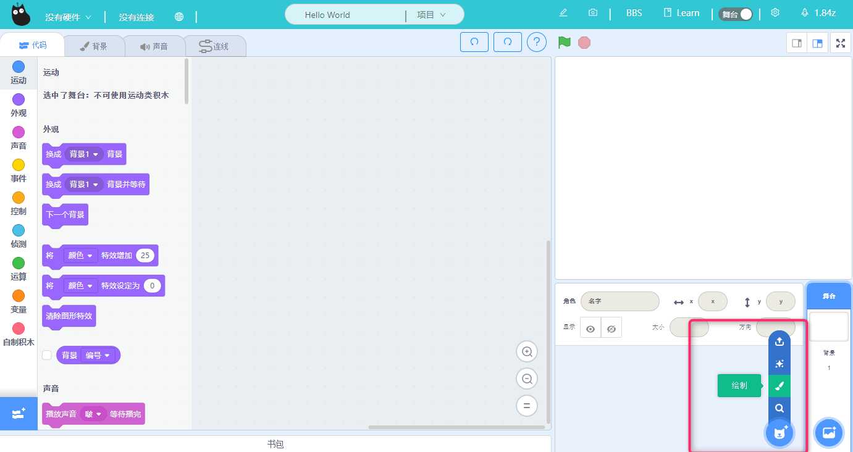
Task: Choose the surprise sprite sparkle icon
Action: [x=779, y=364]
